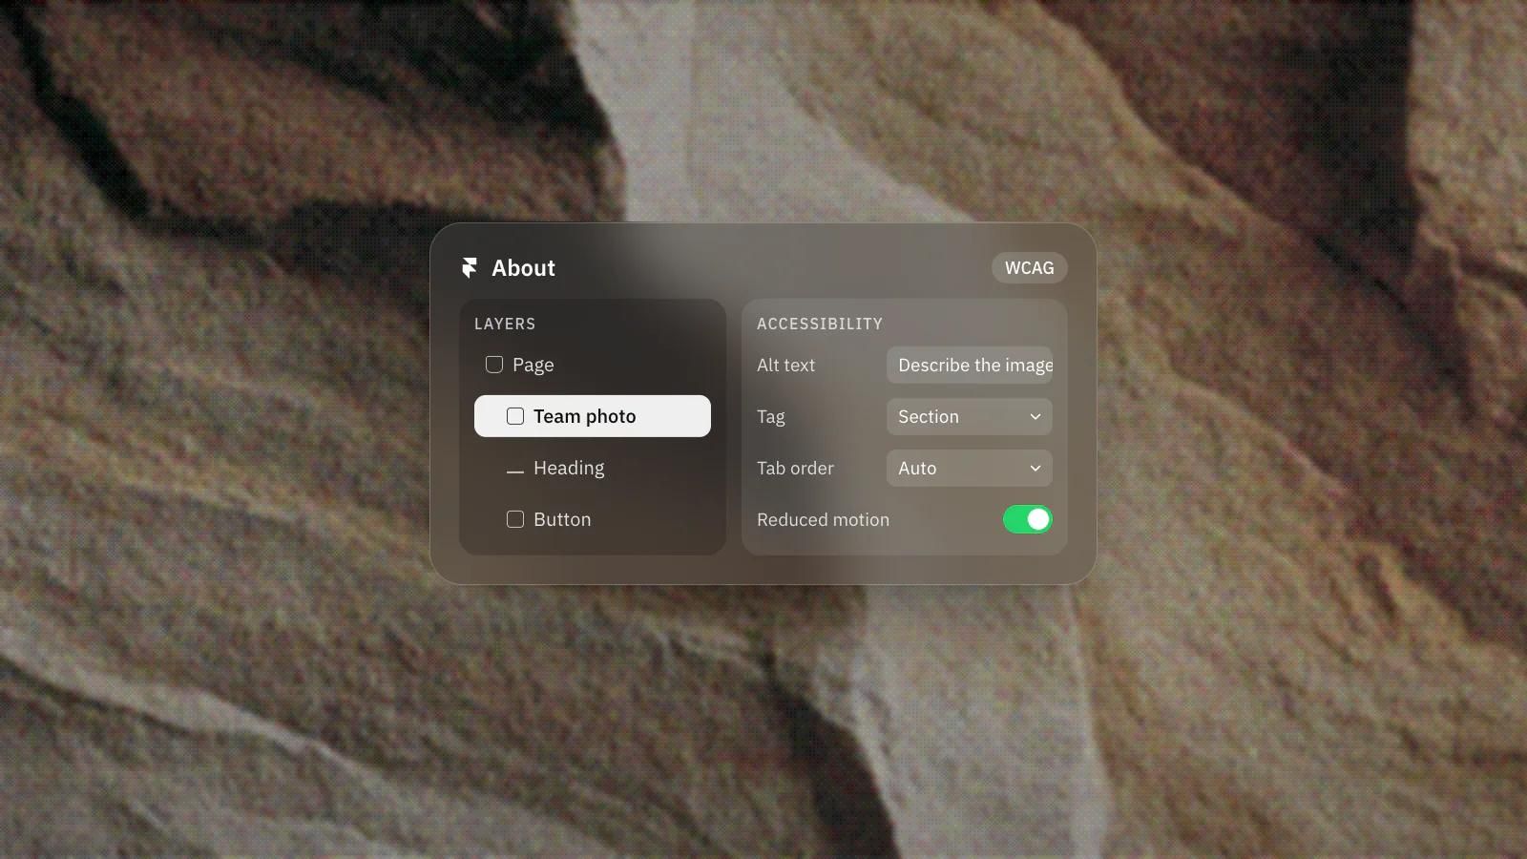Select the Page layer row
This screenshot has width=1527, height=859.
(593, 365)
